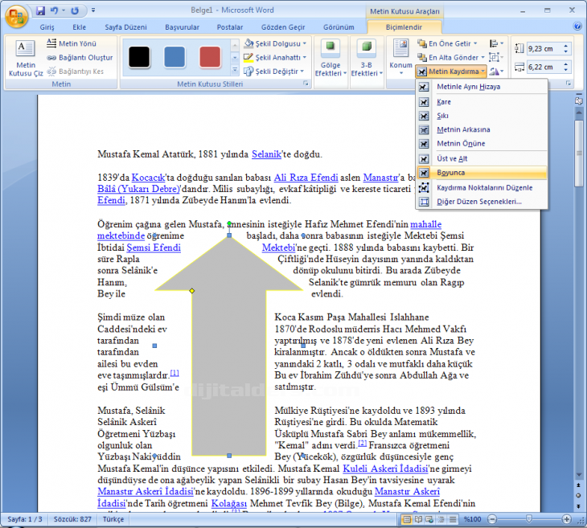The height and width of the screenshot is (528, 587).
Task: Redo the action in Quick Access toolbar
Action: pos(75,10)
